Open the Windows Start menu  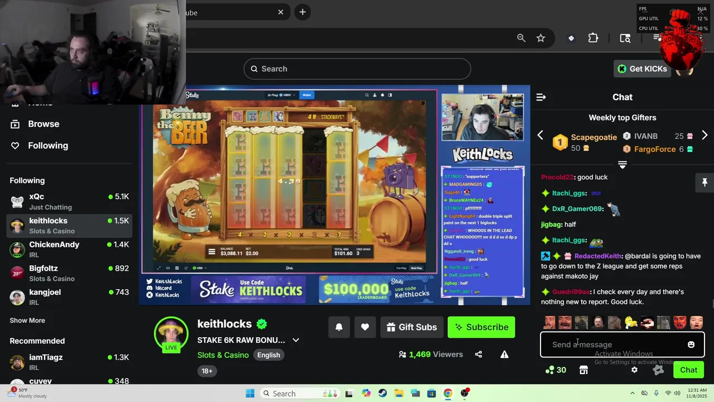(x=250, y=393)
